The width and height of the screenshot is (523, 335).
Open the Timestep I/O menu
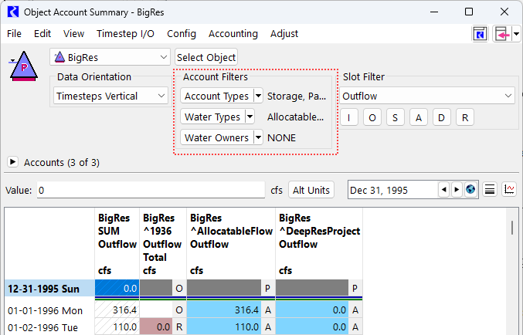125,34
